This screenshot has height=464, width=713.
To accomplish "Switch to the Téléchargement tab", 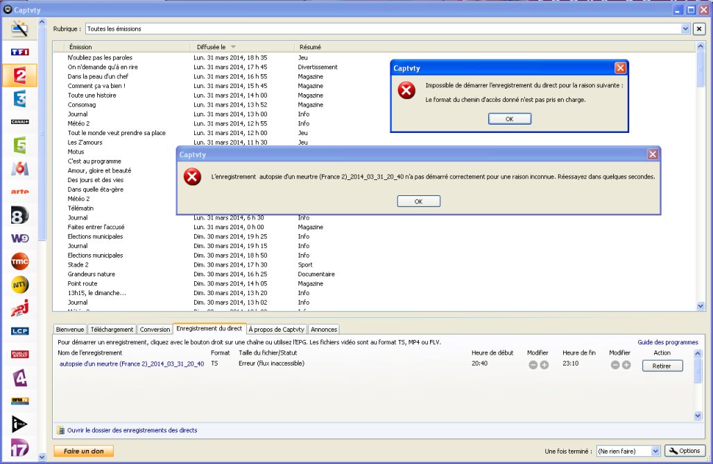I will [112, 330].
